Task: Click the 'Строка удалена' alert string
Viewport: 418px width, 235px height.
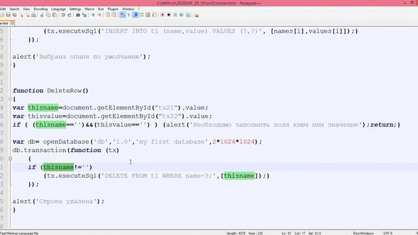Action: coord(66,202)
